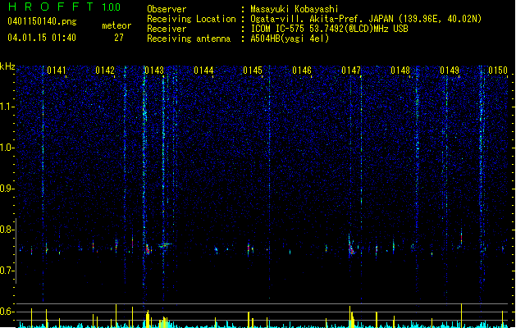Click the meteor count value 27
The width and height of the screenshot is (516, 328).
tap(119, 38)
